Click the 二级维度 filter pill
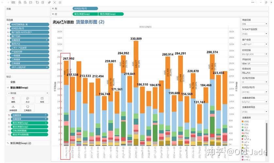 29,59
